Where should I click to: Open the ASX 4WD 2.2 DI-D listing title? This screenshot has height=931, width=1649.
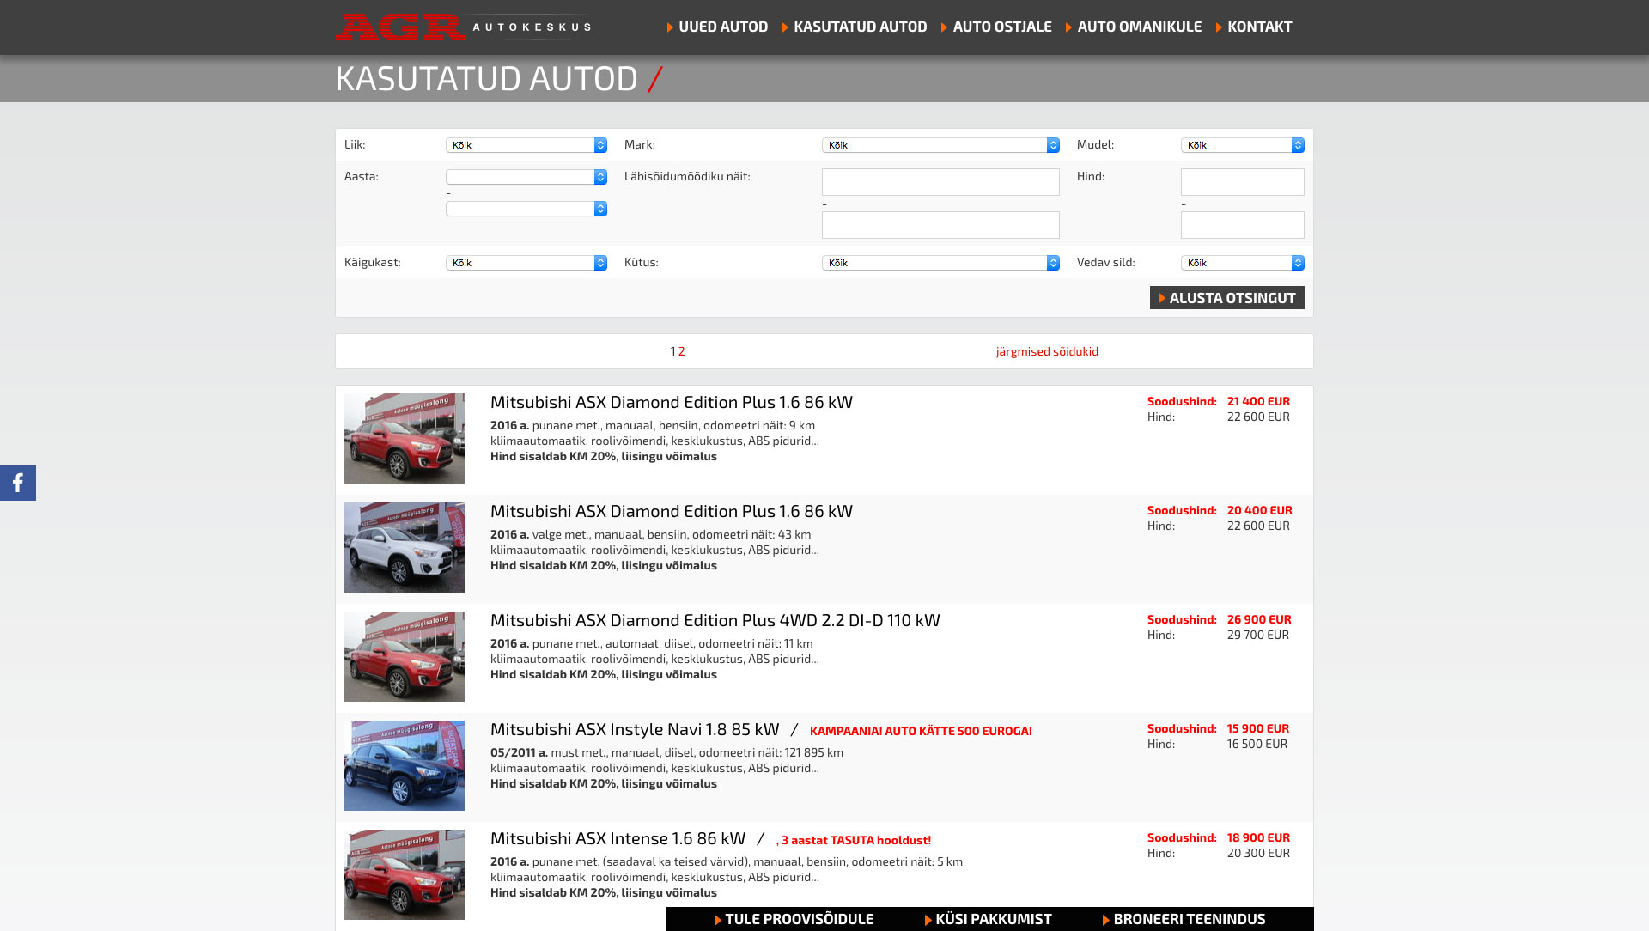coord(715,620)
